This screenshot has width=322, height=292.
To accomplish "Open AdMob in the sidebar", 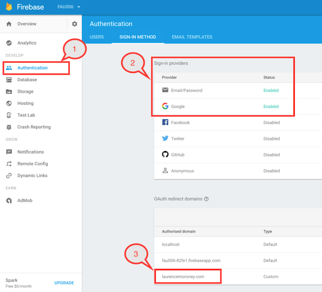I will pyautogui.click(x=25, y=200).
